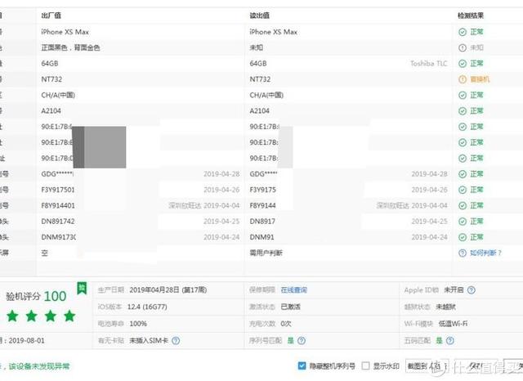
Task: Click the blue question icon before 如何判断？
Action: point(463,253)
